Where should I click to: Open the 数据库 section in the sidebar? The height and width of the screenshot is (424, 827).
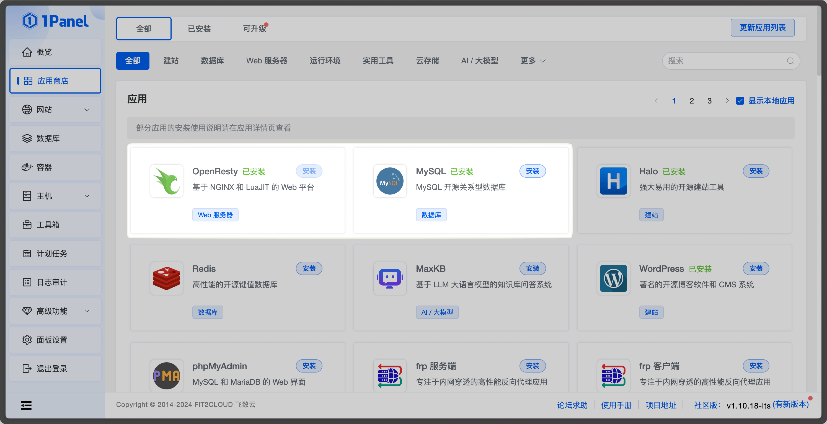tap(48, 138)
